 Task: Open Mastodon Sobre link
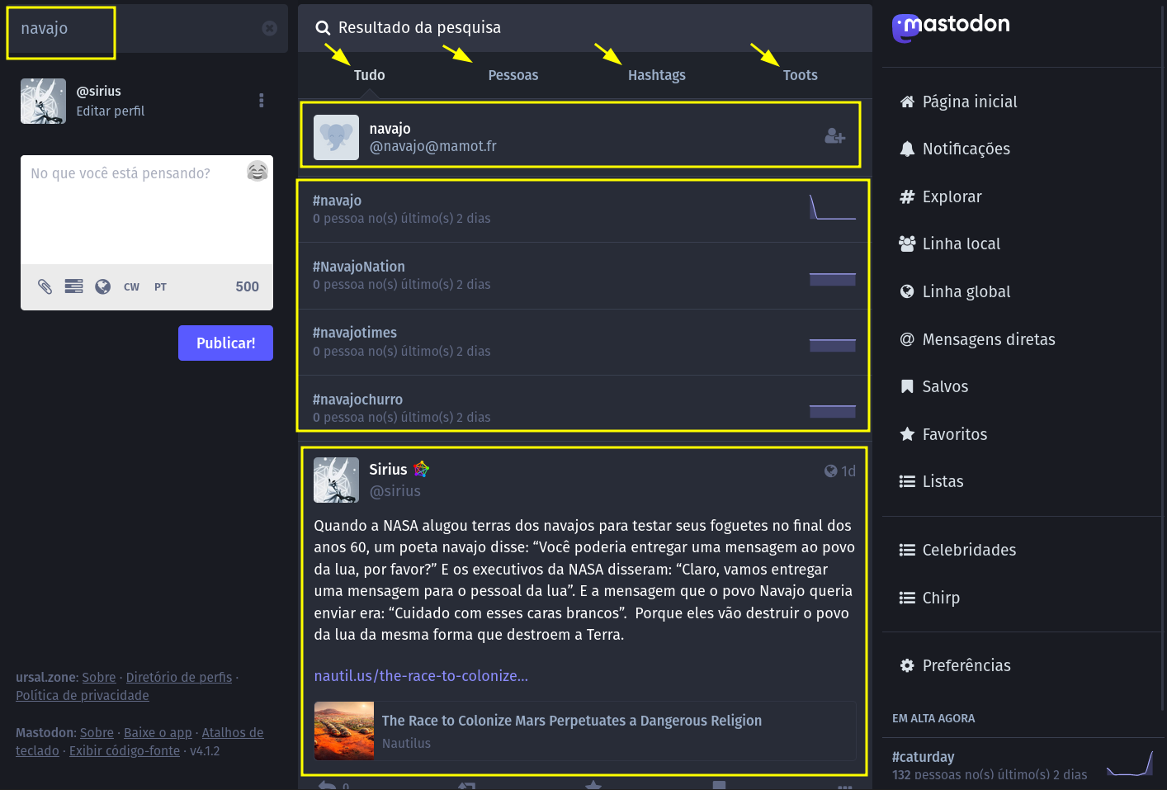point(97,733)
